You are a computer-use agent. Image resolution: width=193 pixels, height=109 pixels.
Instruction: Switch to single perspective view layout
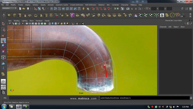pyautogui.click(x=3, y=81)
